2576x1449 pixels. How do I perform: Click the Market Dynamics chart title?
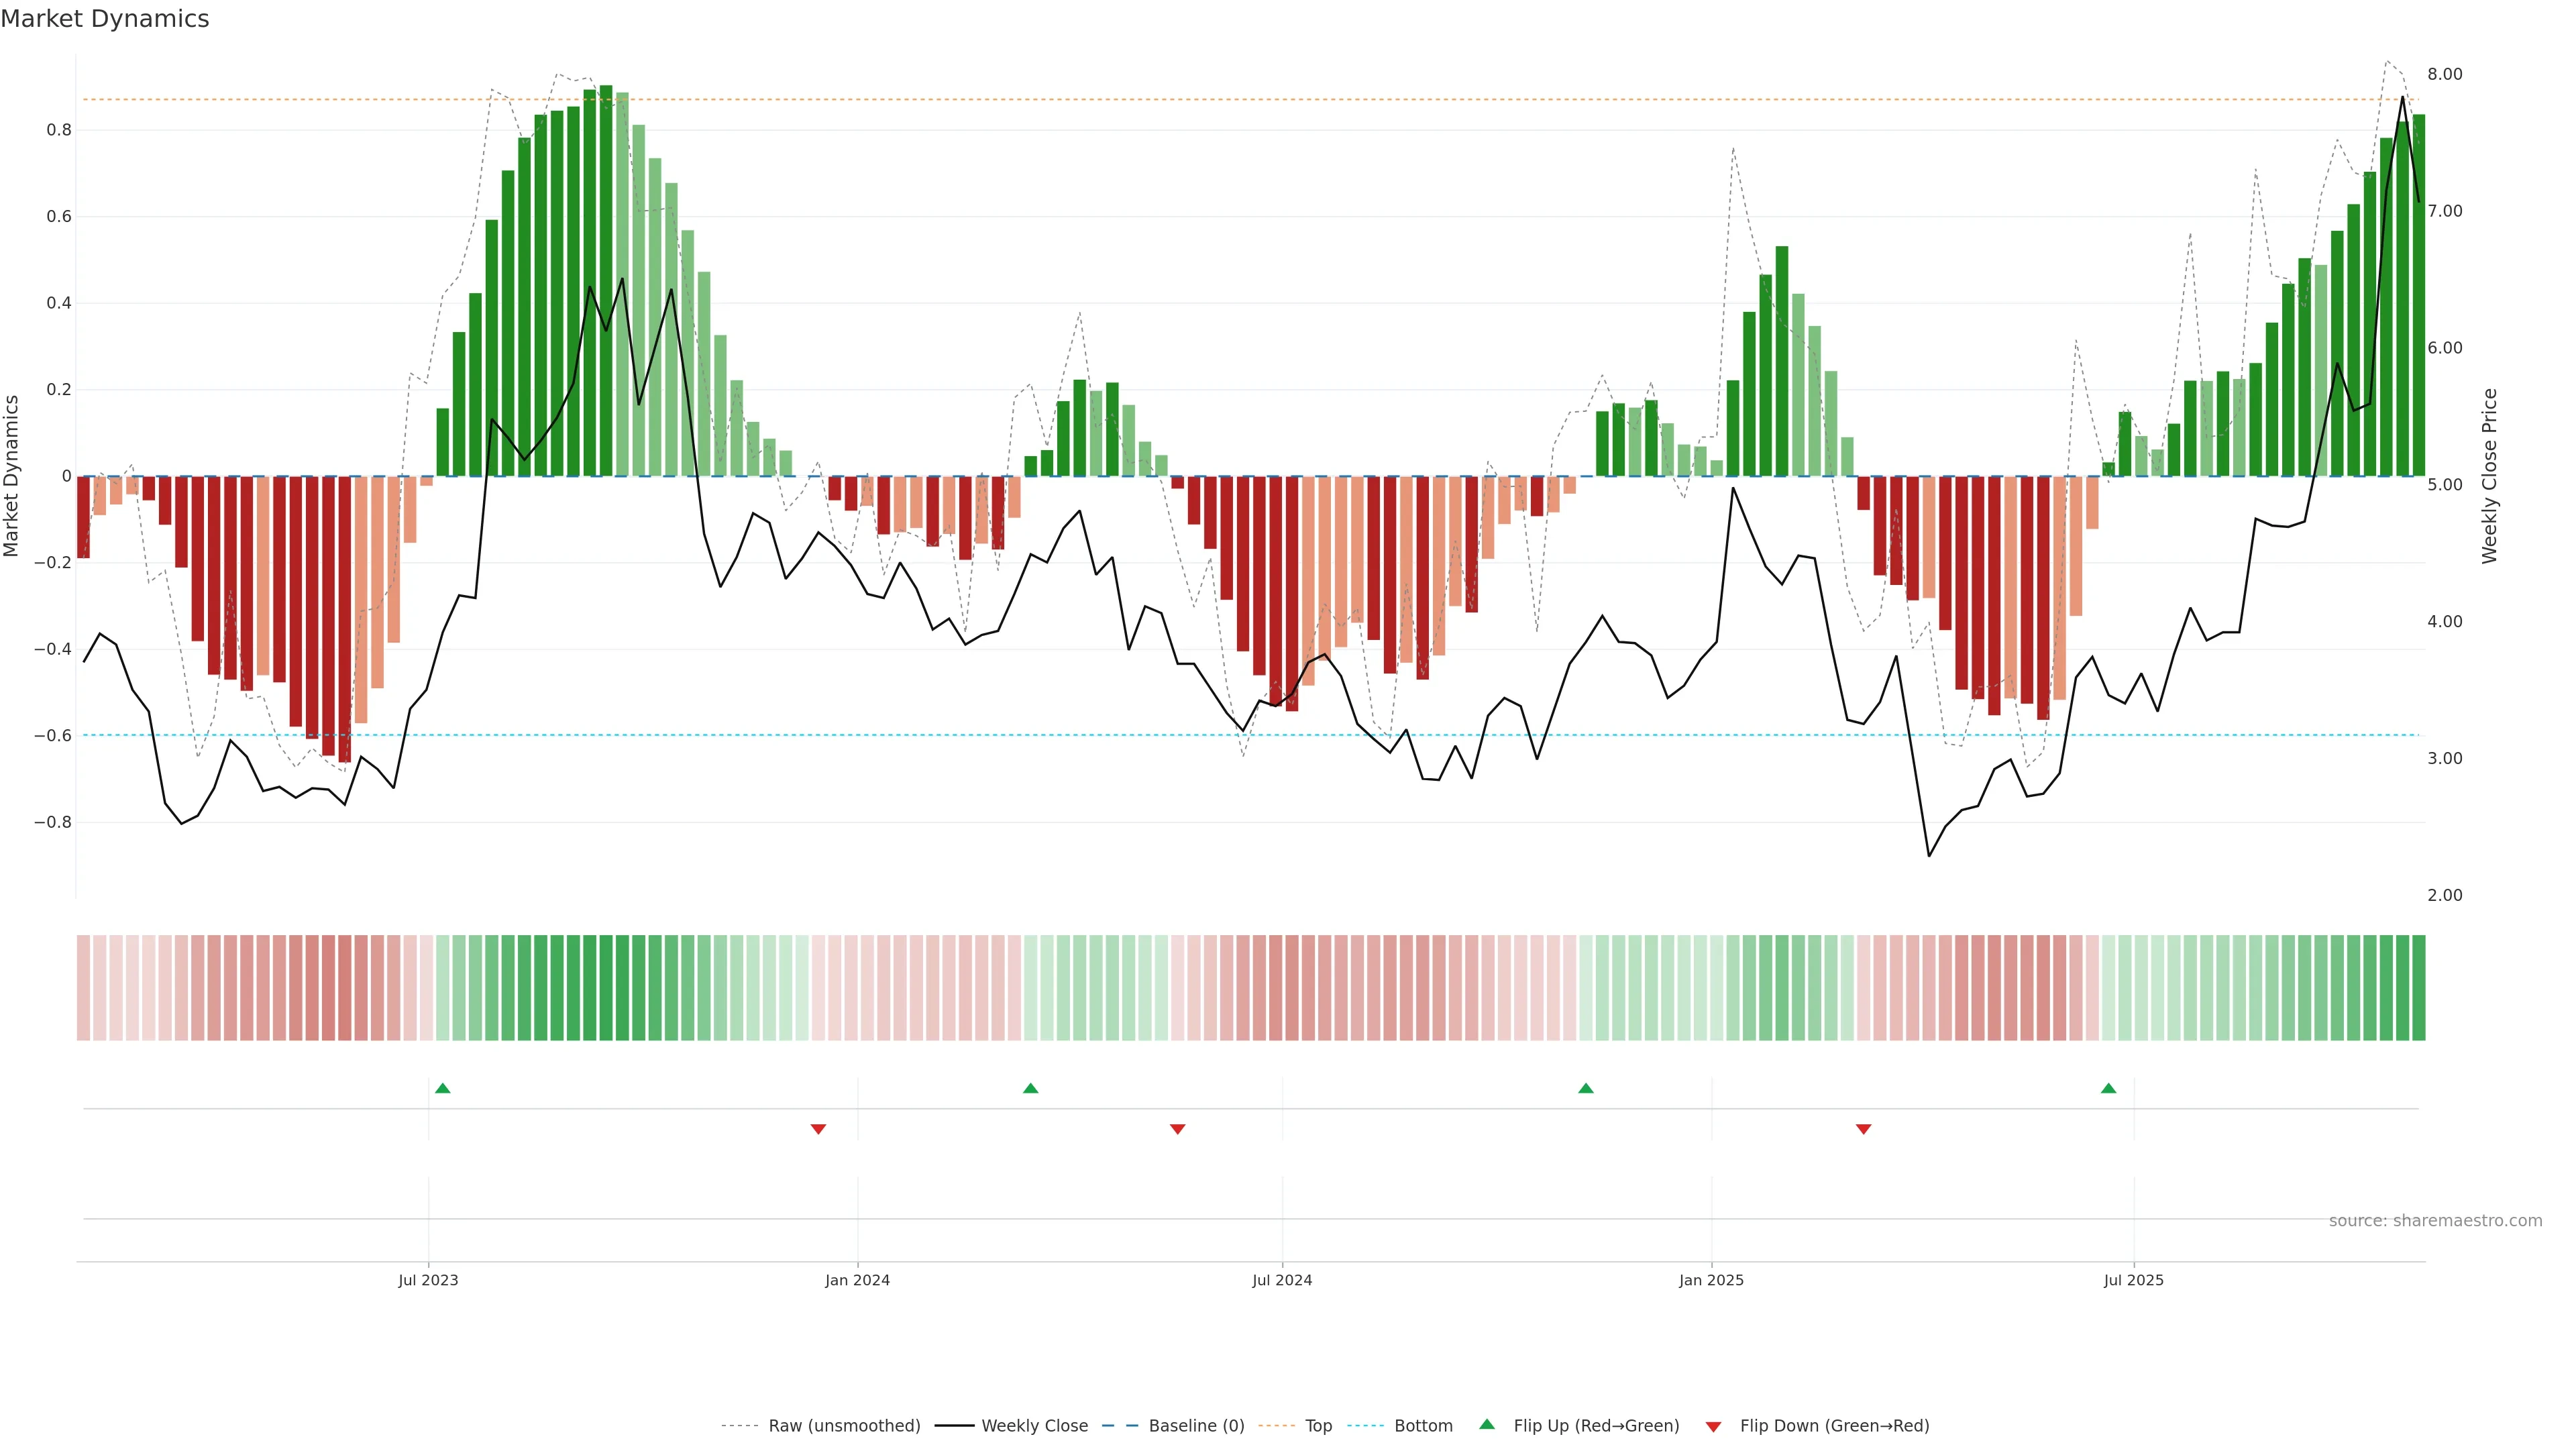(x=105, y=19)
